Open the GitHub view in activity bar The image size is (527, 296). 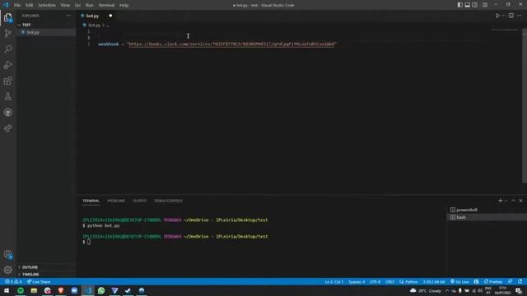click(x=7, y=112)
